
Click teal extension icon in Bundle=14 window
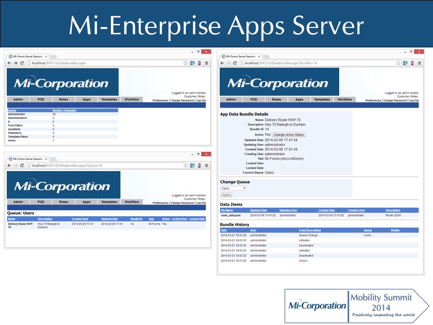coord(405,63)
